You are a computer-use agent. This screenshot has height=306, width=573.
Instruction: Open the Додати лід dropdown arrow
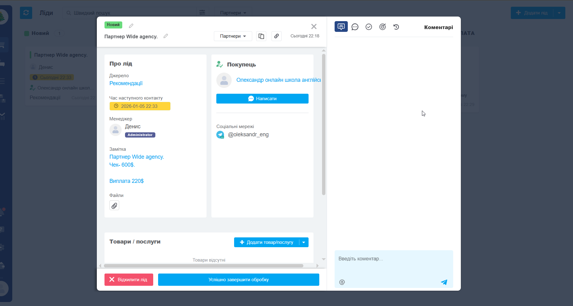(560, 13)
